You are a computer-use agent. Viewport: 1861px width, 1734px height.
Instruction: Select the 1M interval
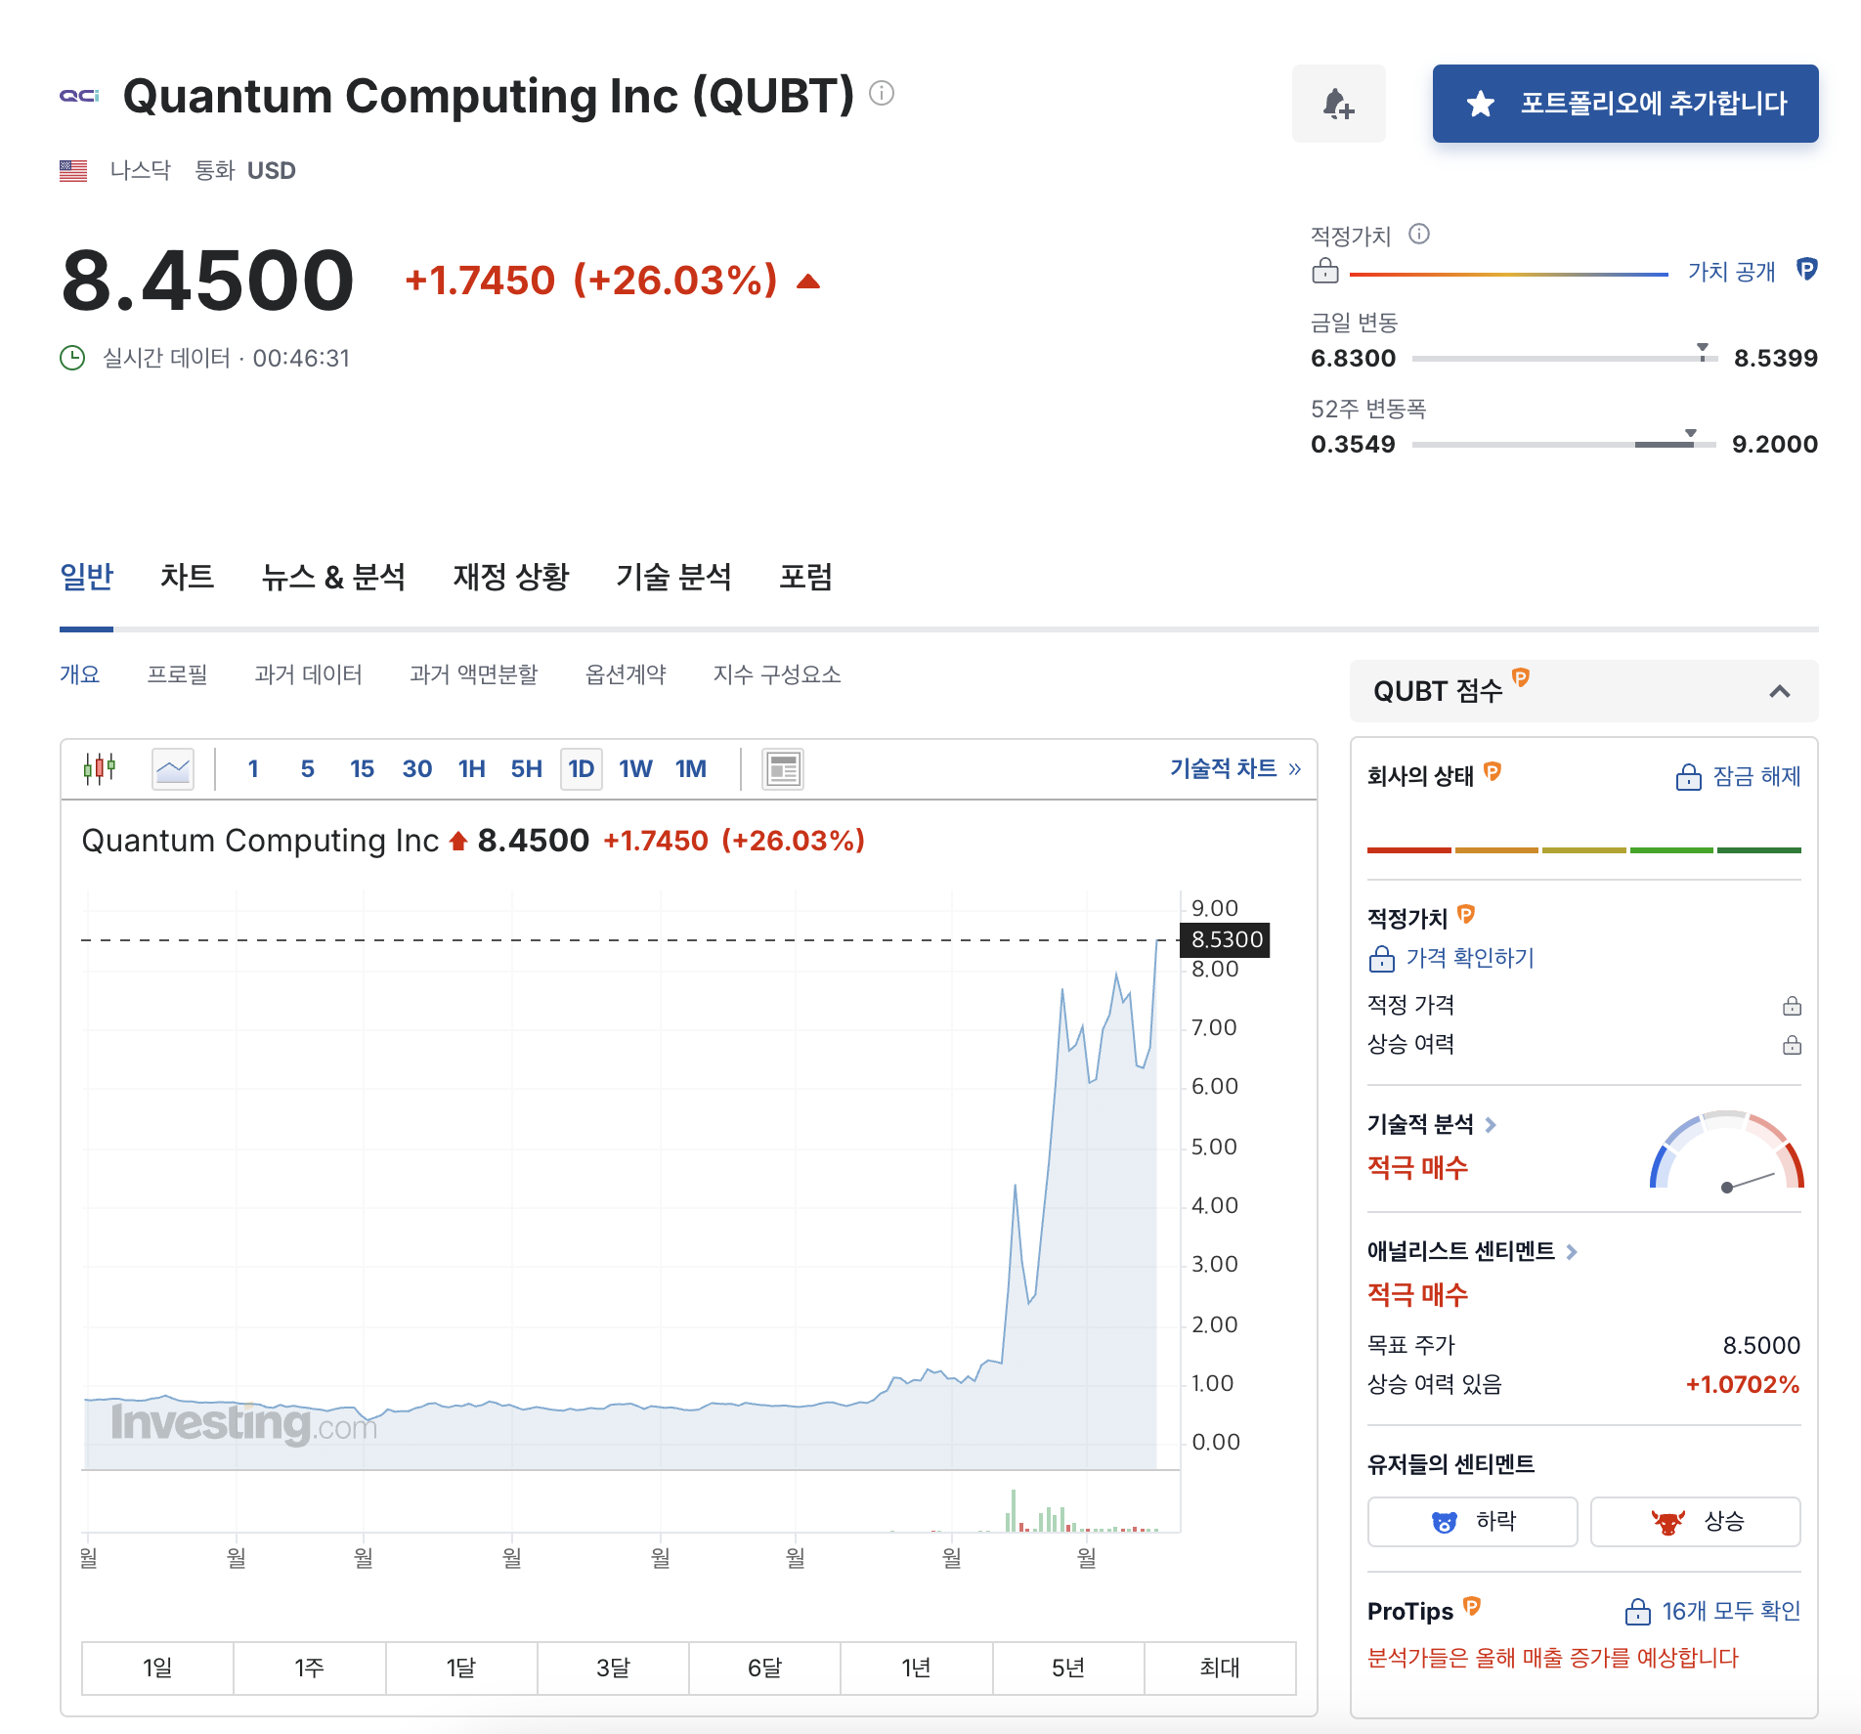pos(691,769)
